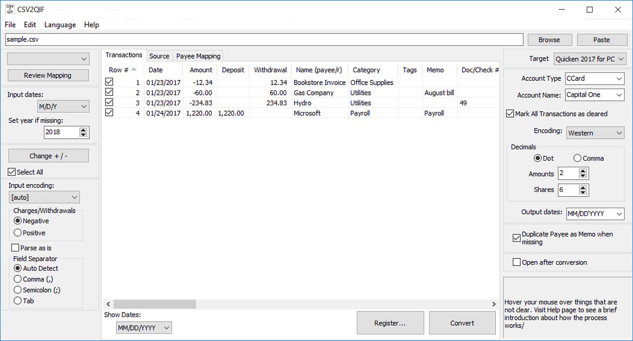This screenshot has height=341, width=633.
Task: Increase the Shares decimals spinner
Action: tap(583, 187)
